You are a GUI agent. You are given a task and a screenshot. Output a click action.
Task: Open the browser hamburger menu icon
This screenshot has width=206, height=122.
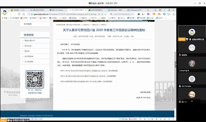click(173, 14)
